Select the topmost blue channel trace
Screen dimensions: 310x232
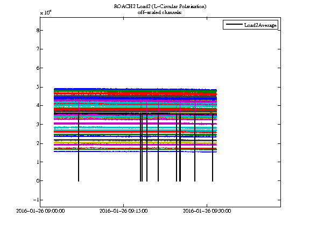pyautogui.click(x=135, y=89)
